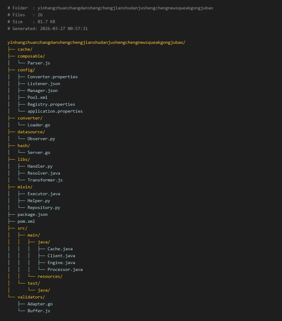Click the root folder name line

96,42
